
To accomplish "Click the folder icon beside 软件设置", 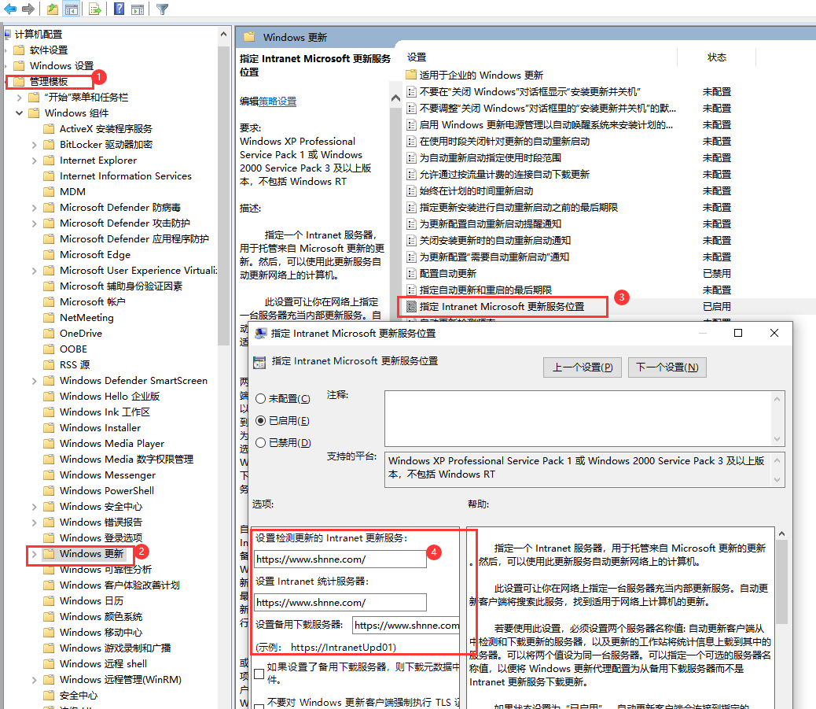I will 19,50.
